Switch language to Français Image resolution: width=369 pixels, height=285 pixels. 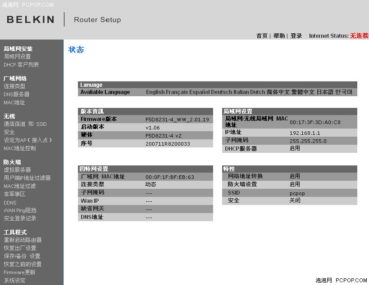click(x=177, y=92)
